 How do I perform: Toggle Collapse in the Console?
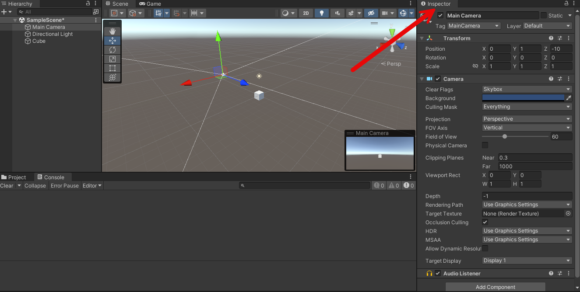35,186
